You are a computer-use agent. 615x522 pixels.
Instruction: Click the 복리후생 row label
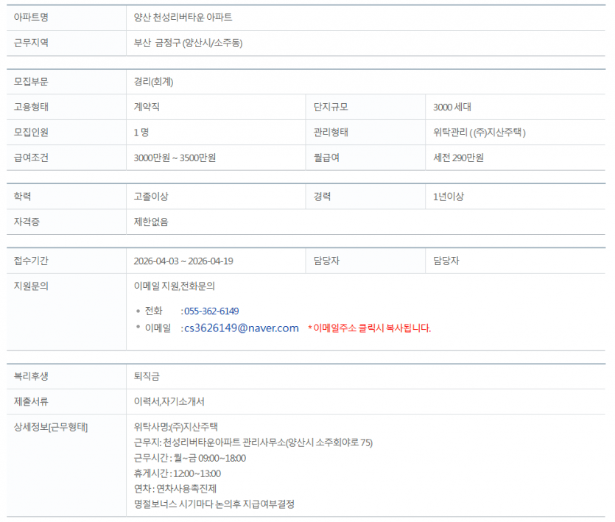[x=31, y=376]
